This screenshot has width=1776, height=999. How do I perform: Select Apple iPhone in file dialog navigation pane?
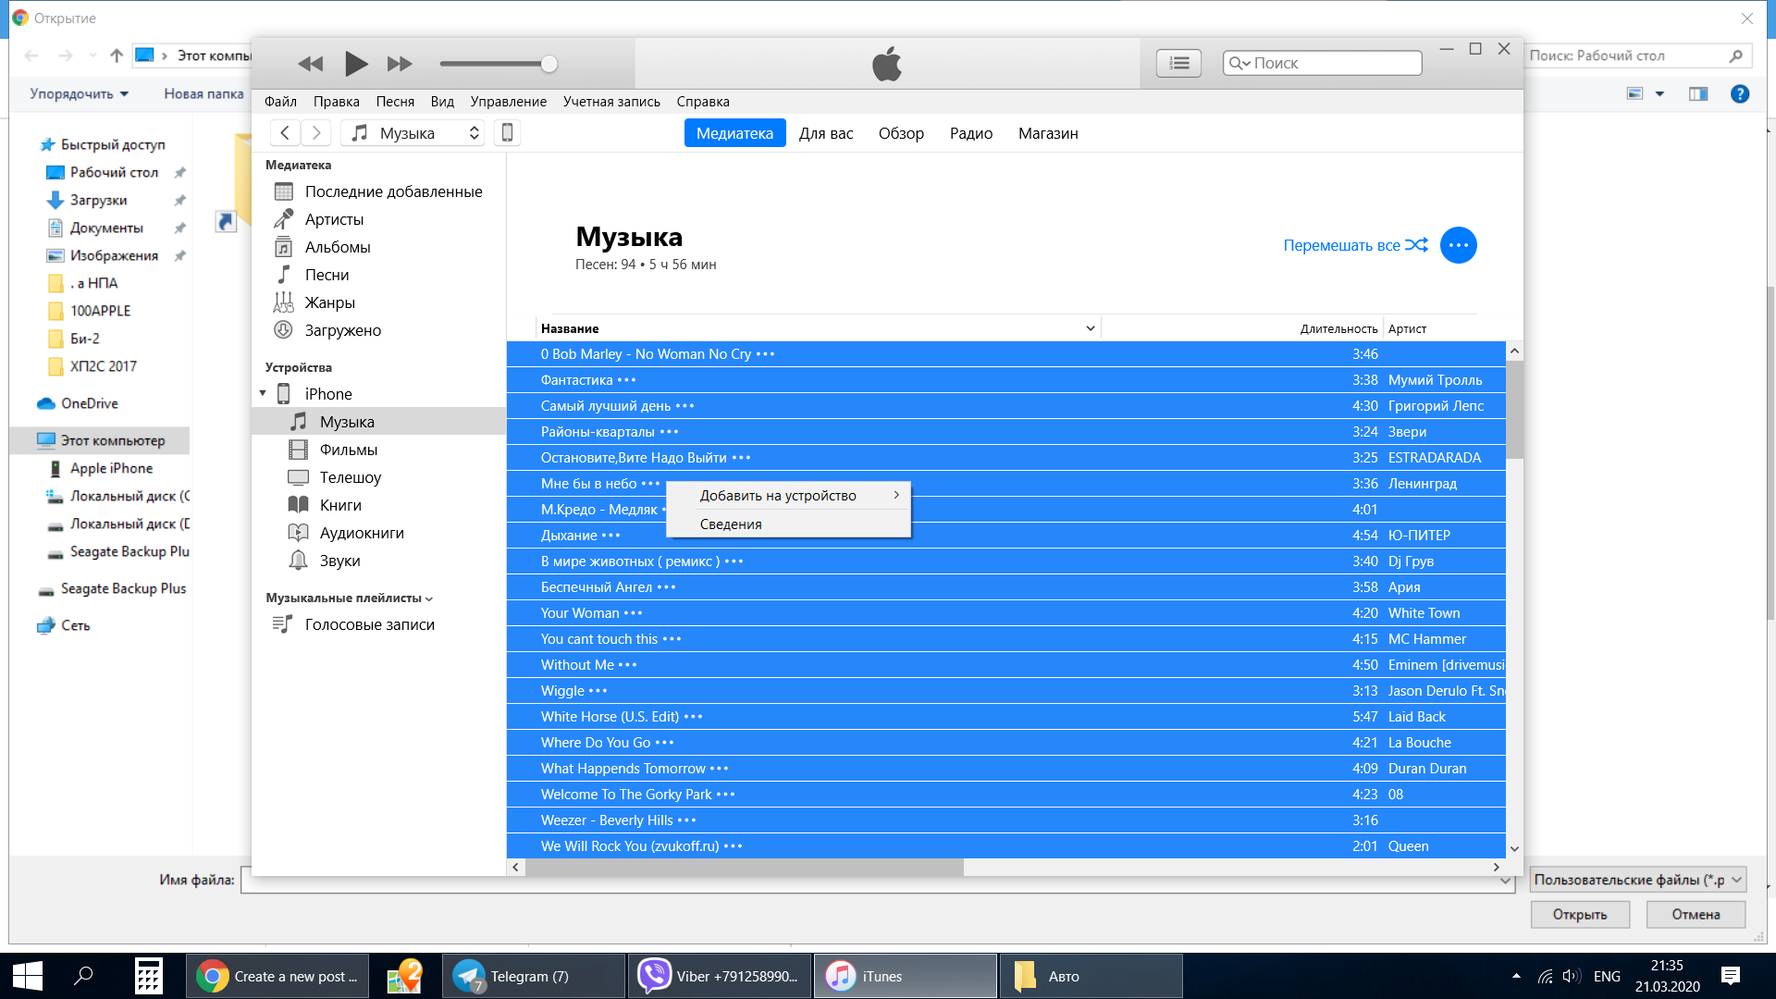[x=102, y=468]
